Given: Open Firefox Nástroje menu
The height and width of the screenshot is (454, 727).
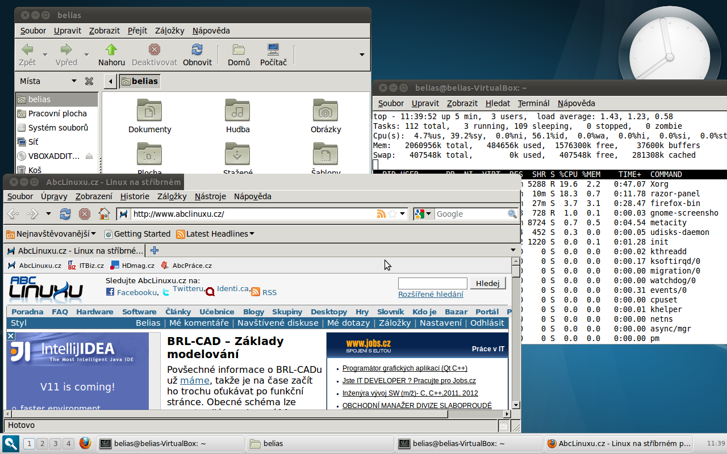Looking at the screenshot, I should point(210,196).
